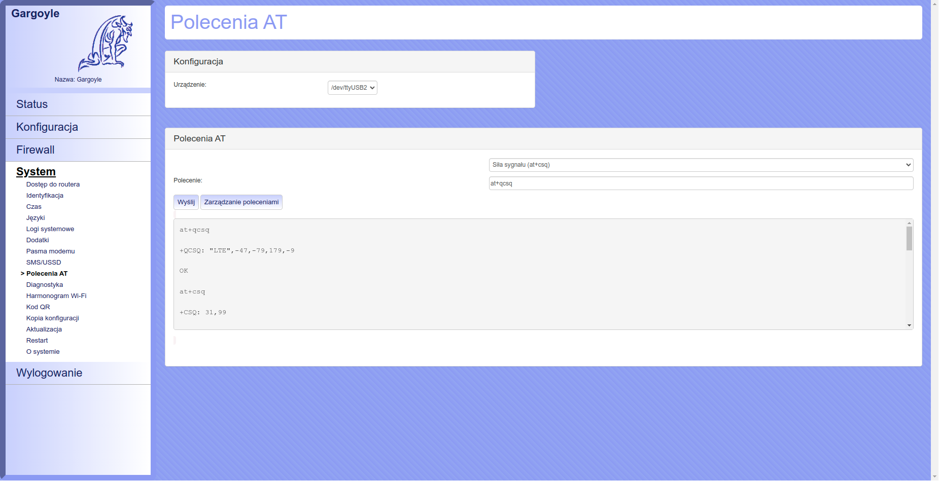This screenshot has height=481, width=939.
Task: Select the Polecenia AT sidebar entry
Action: 47,274
